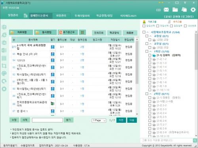Collapse the 1학년 group
Screen dimensions: 198x148
click(x=150, y=51)
